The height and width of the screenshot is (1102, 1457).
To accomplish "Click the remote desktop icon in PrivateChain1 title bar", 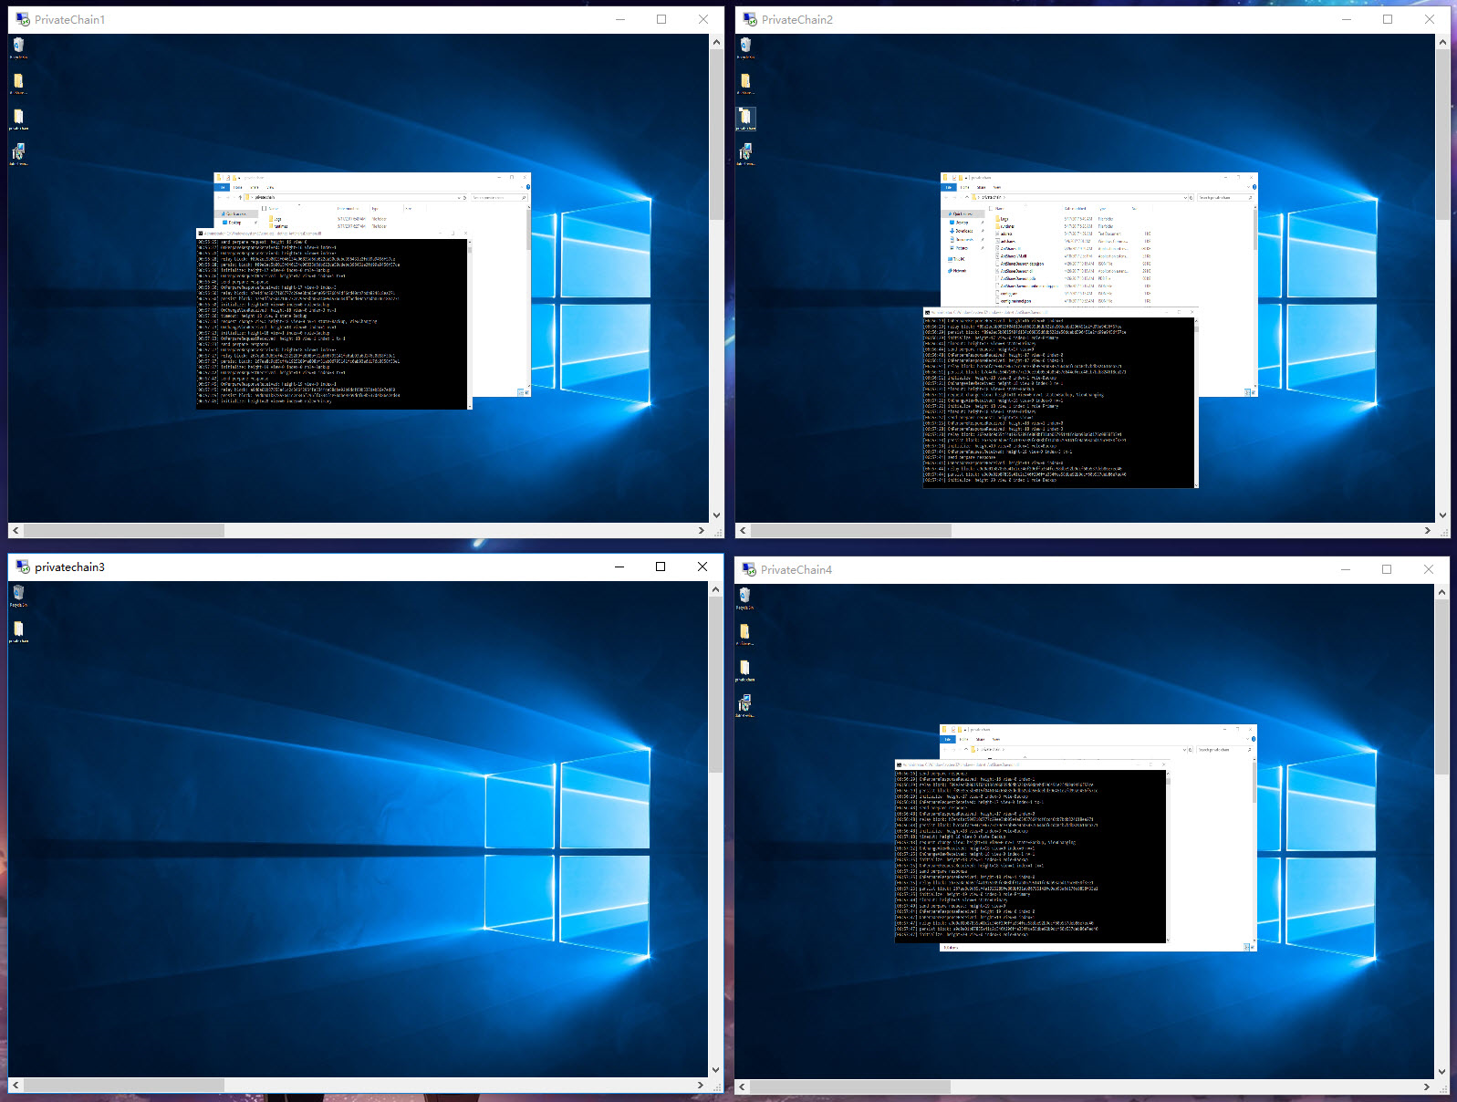I will [x=23, y=19].
